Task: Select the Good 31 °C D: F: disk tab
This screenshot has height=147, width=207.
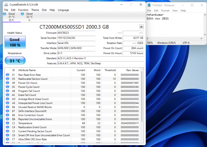Action: (12, 17)
